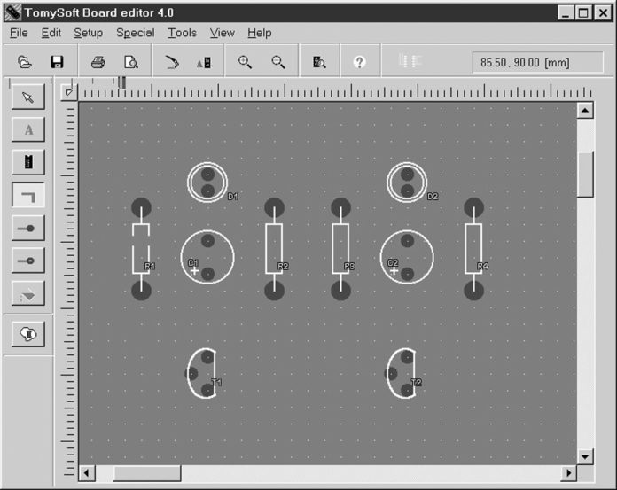Viewport: 617px width, 490px height.
Task: Click the Open file toolbar icon
Action: point(25,62)
